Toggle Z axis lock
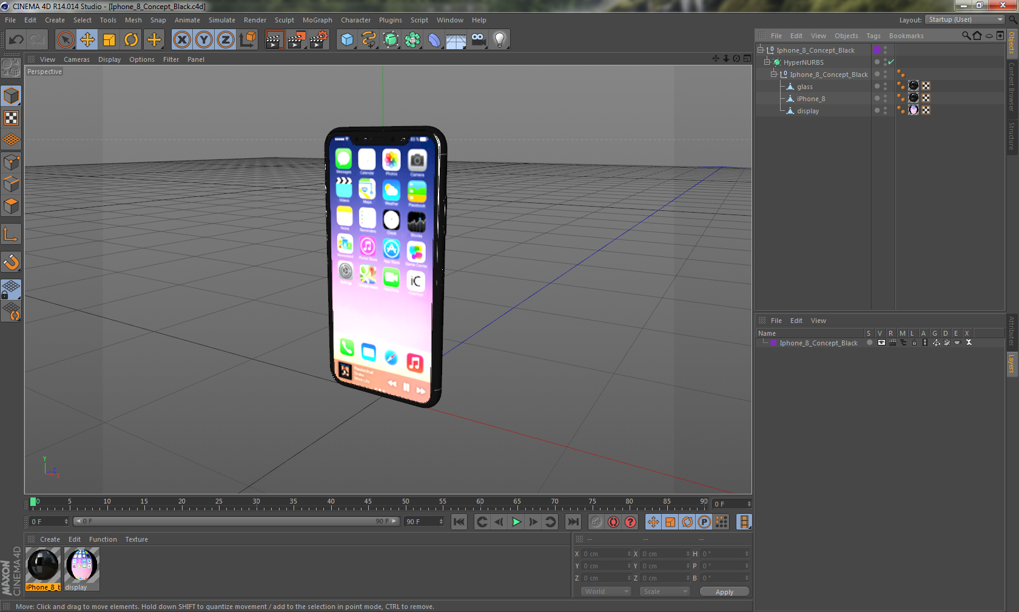 tap(226, 40)
